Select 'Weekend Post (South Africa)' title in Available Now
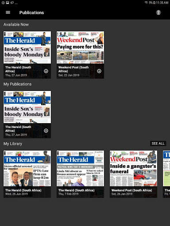The width and height of the screenshot is (170, 226). (73, 69)
